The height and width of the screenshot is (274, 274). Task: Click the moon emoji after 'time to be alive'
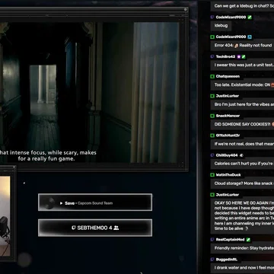[246, 228]
